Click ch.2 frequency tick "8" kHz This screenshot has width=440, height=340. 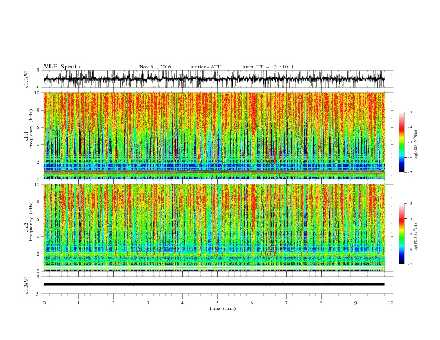click(x=38, y=202)
